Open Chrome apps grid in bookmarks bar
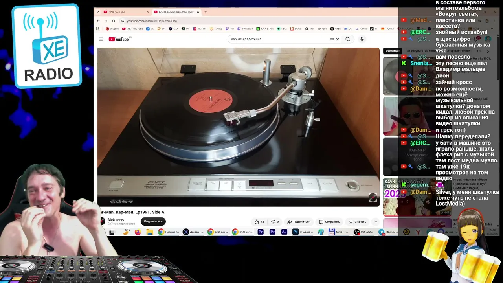The width and height of the screenshot is (503, 283). (x=98, y=29)
